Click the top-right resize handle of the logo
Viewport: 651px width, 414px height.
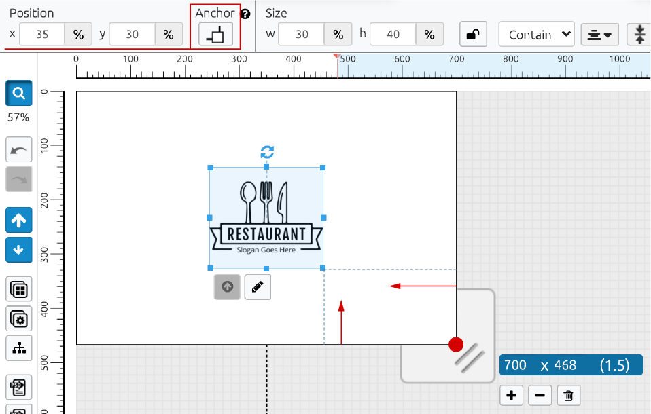[323, 168]
